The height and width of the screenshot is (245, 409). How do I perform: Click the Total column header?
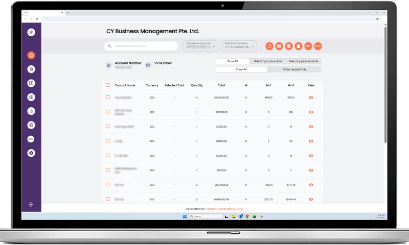221,85
